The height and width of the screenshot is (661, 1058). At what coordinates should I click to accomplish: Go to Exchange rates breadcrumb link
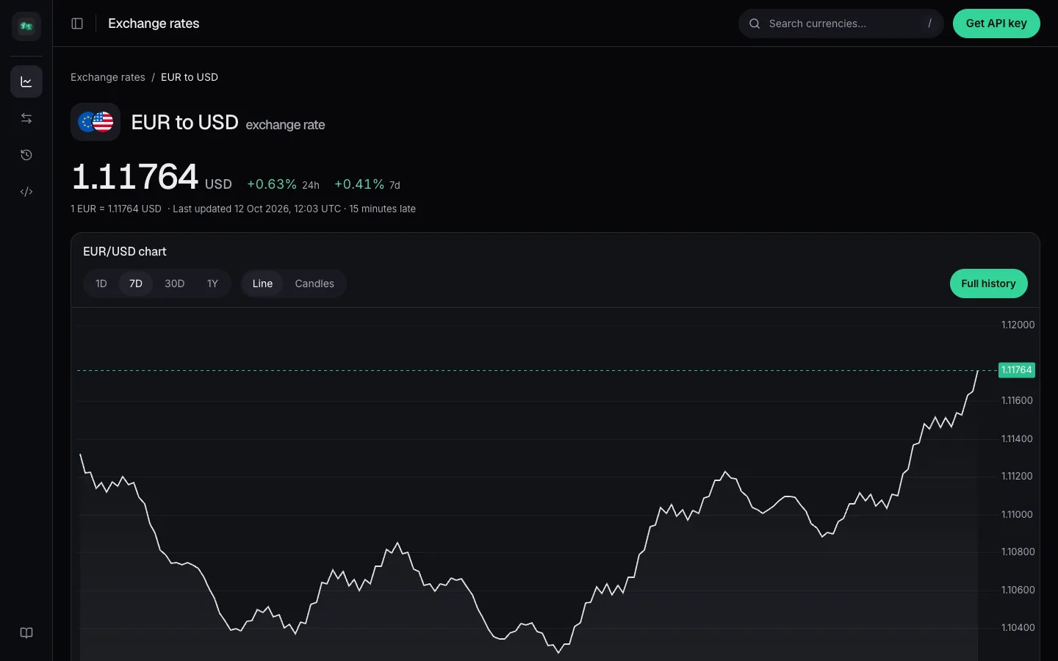[108, 77]
